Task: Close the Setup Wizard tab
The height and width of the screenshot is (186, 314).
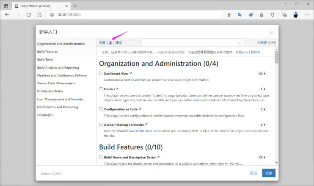Action: (x=66, y=6)
